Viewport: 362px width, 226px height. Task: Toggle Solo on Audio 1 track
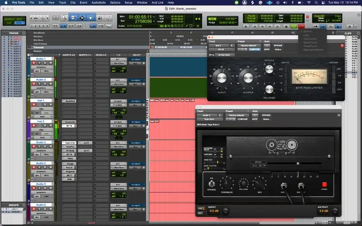[45, 63]
